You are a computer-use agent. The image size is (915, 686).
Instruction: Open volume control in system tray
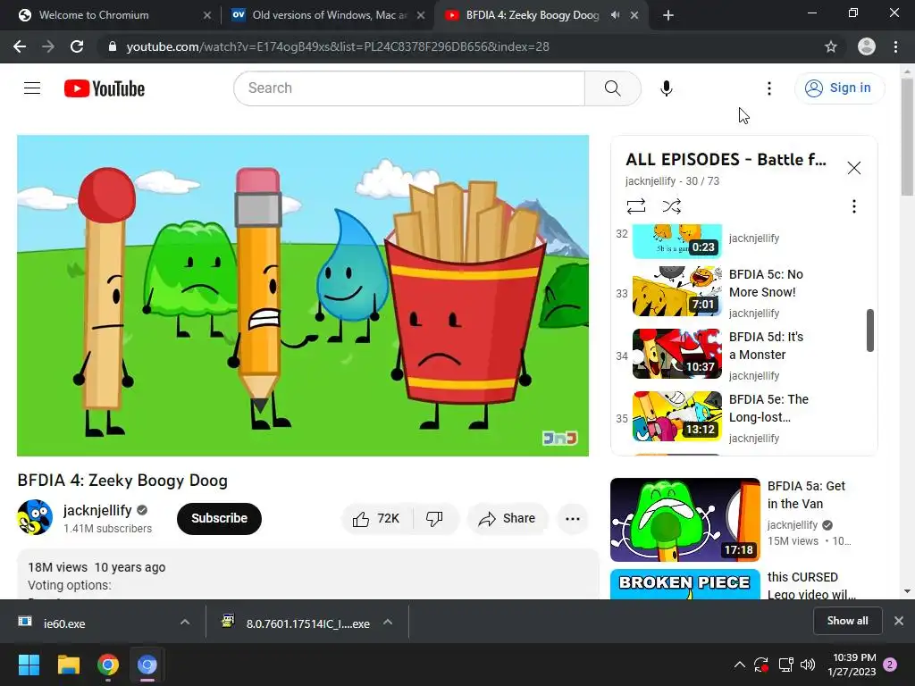coord(808,665)
